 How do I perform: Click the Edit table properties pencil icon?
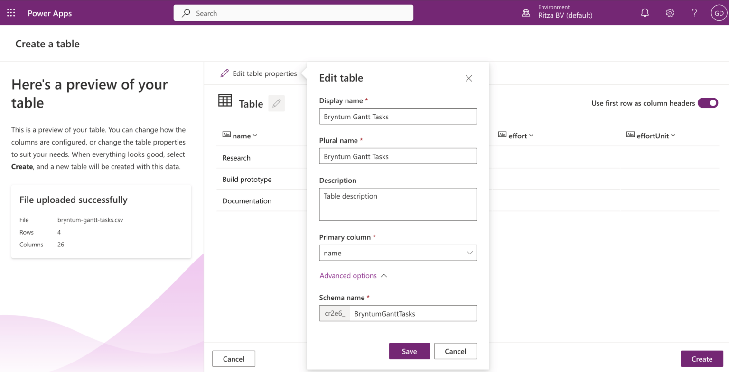pos(224,73)
